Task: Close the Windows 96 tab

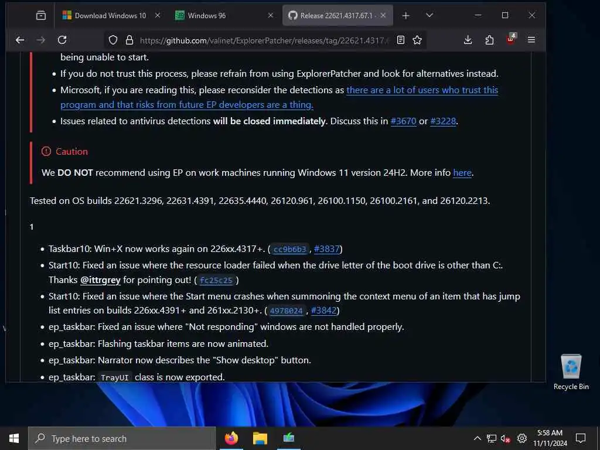Action: point(271,15)
